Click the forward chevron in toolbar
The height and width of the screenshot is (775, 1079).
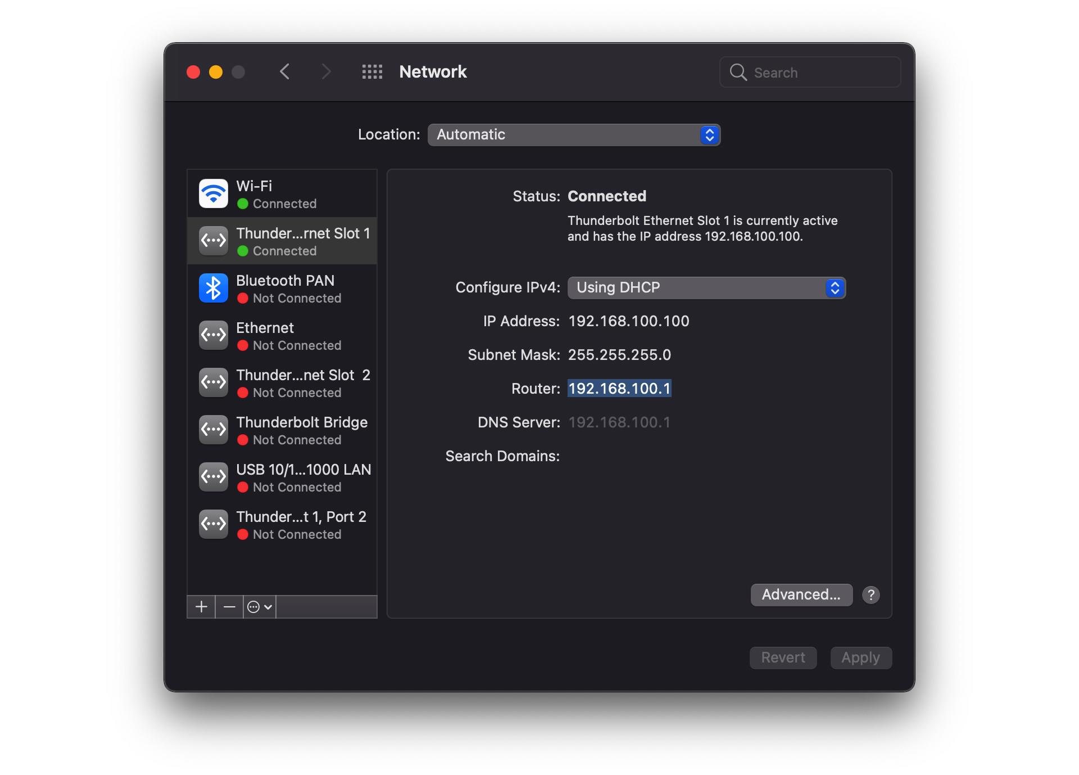coord(326,72)
